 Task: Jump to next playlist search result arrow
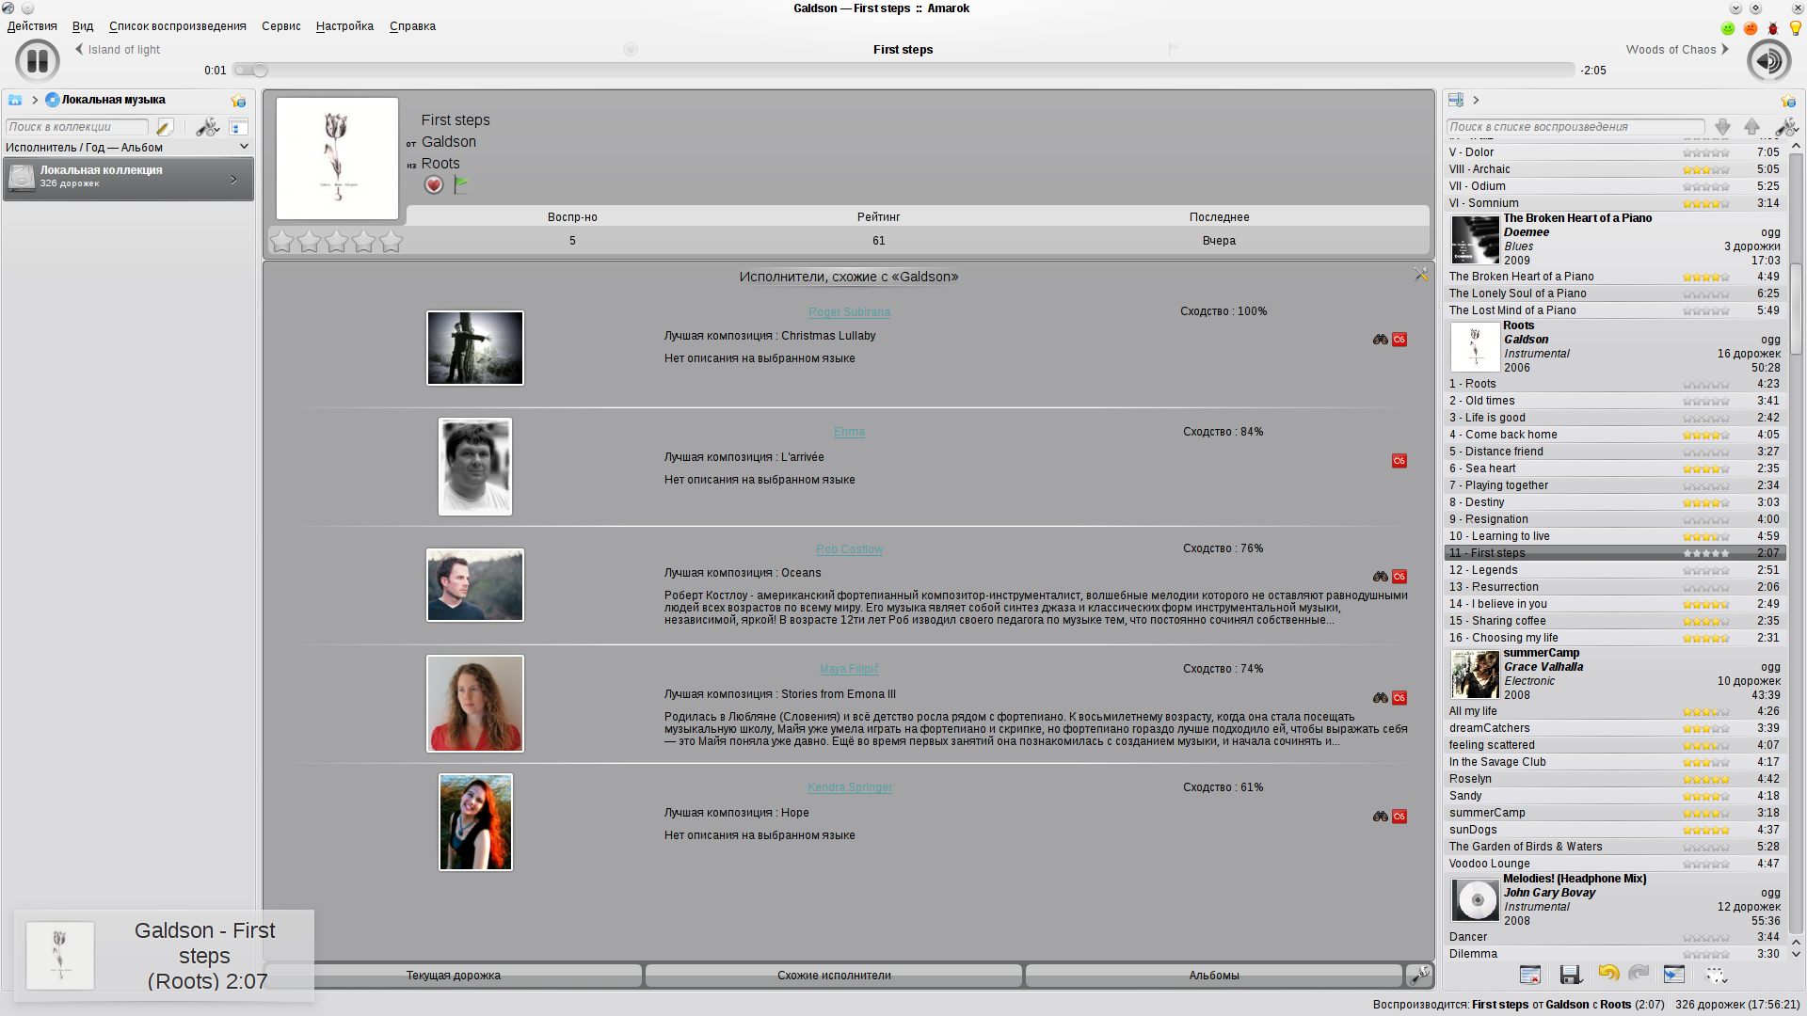[x=1722, y=127]
